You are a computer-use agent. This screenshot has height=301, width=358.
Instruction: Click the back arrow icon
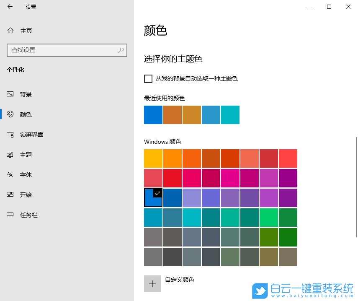(10, 7)
